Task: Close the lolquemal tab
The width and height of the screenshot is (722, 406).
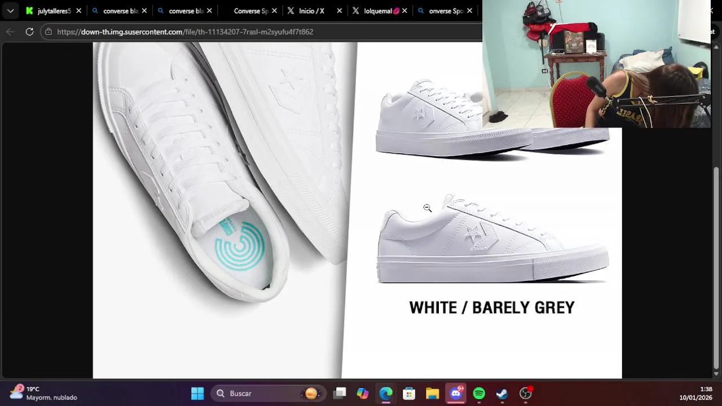Action: [x=404, y=11]
